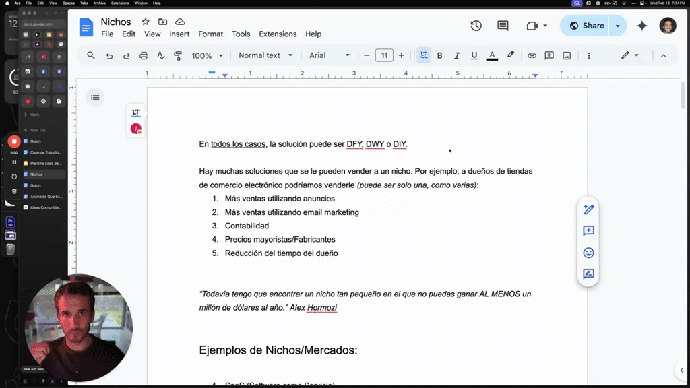Open more toolbar options (three dots)
The width and height of the screenshot is (690, 388).
point(589,55)
